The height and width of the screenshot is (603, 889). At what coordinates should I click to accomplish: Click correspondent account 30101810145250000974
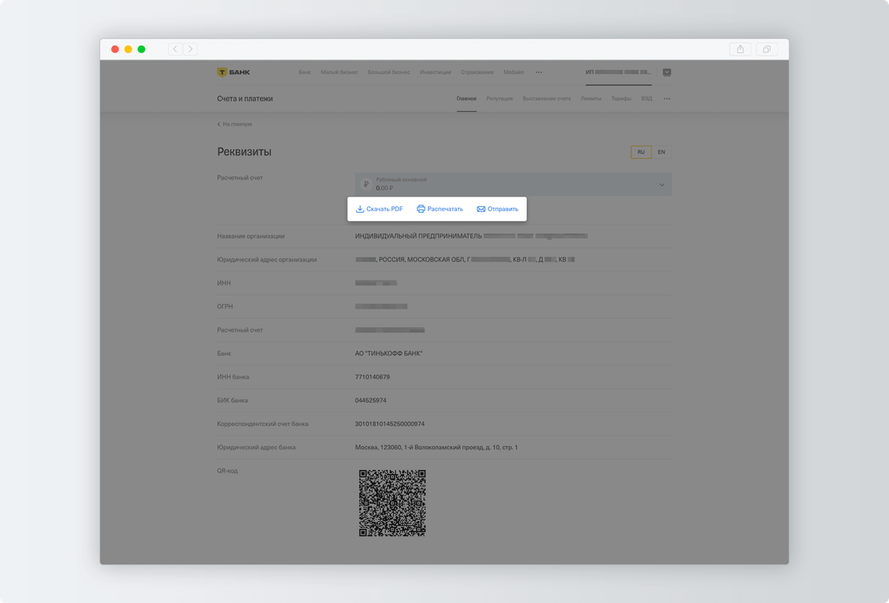pyautogui.click(x=390, y=424)
